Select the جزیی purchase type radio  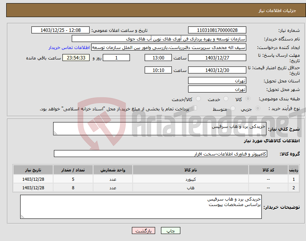coord(258,108)
